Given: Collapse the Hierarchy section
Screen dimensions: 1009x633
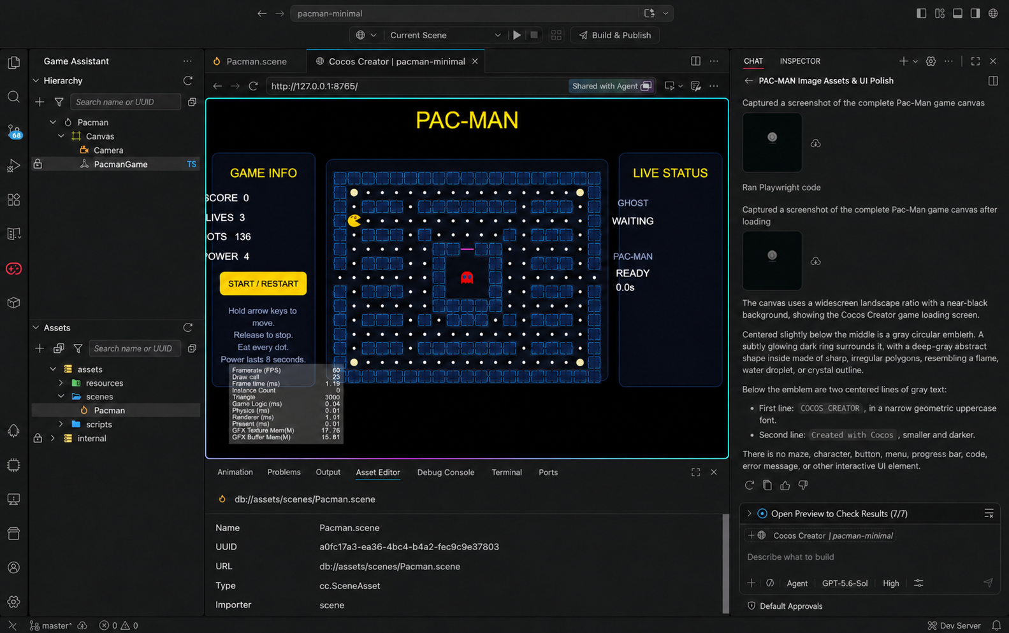Looking at the screenshot, I should tap(36, 81).
